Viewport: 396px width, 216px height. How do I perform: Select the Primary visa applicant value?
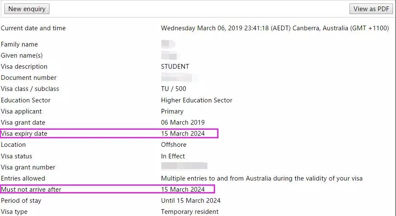[x=172, y=111]
